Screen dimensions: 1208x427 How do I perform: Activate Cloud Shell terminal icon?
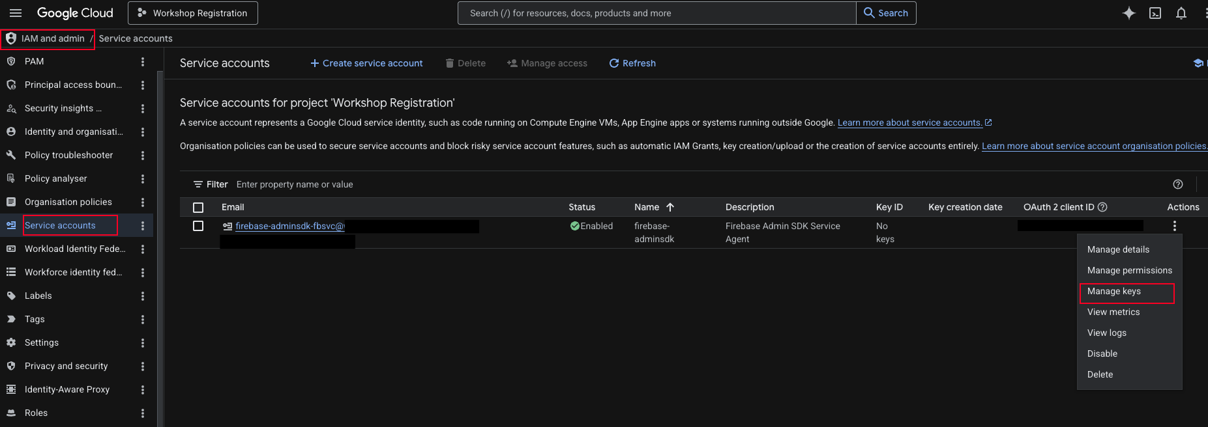(1155, 13)
